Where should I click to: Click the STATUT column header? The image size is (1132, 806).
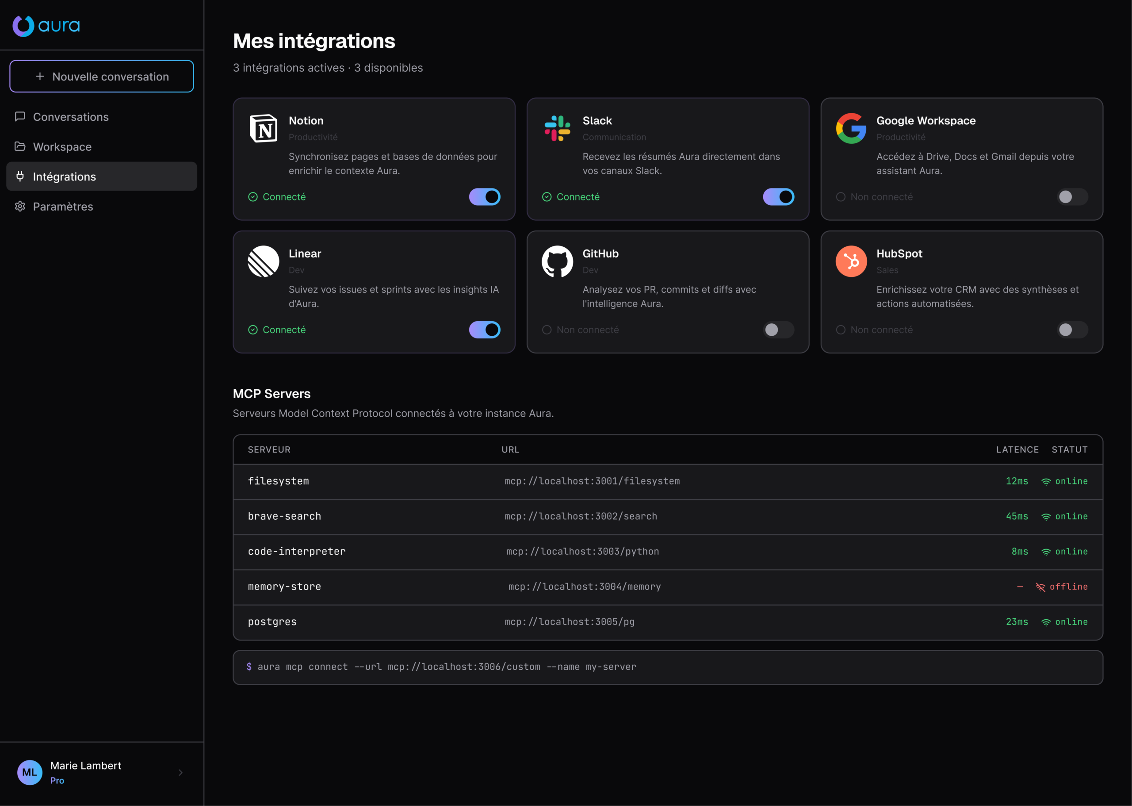tap(1070, 449)
